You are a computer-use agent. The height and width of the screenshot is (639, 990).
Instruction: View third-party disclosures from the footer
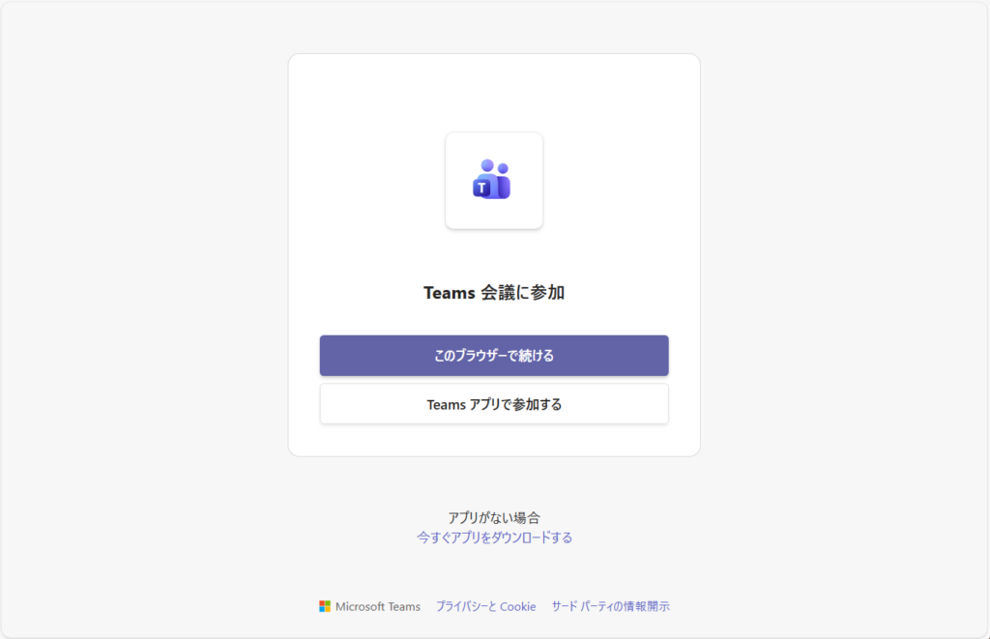(610, 606)
